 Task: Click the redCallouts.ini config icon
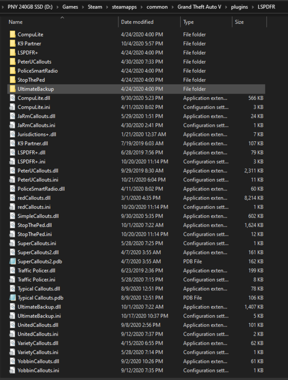coord(12,207)
